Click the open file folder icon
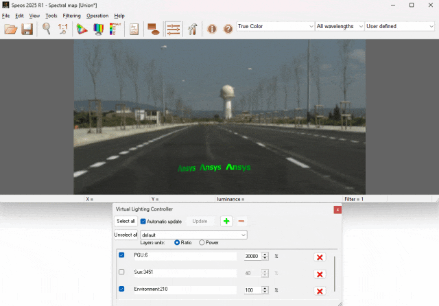The height and width of the screenshot is (306, 439). pyautogui.click(x=10, y=29)
